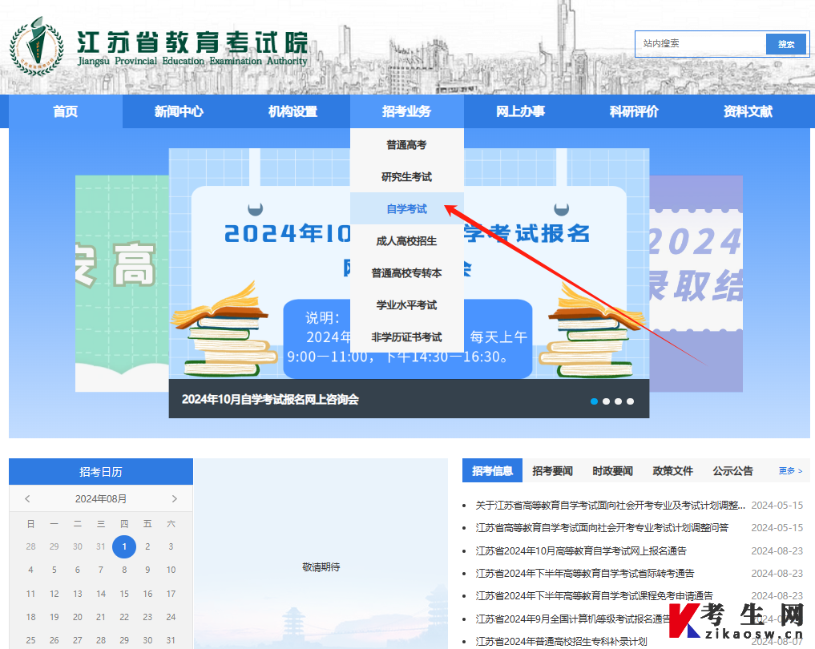Select August 23 on the 招考日历 calendar
Image resolution: width=815 pixels, height=649 pixels.
[x=147, y=617]
